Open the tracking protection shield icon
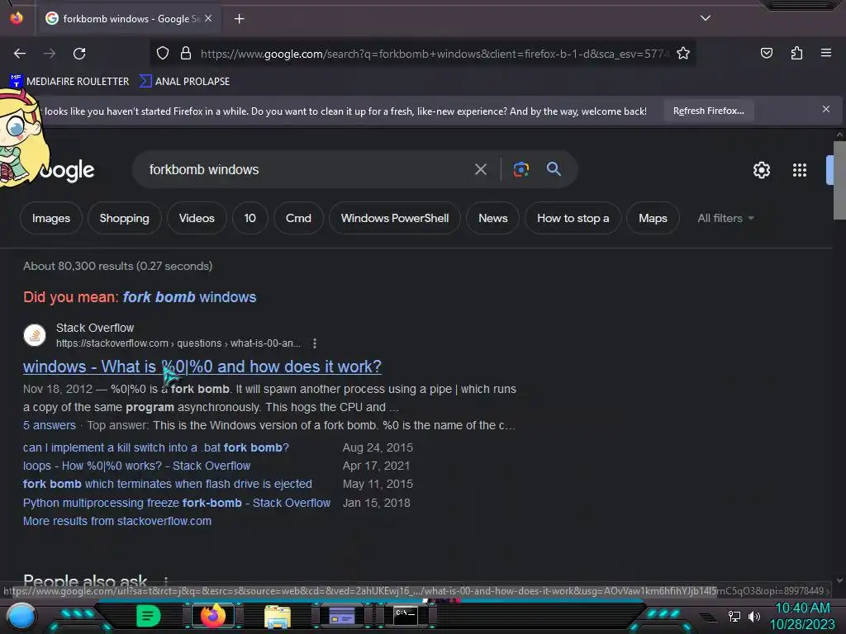846x634 pixels. 163,54
